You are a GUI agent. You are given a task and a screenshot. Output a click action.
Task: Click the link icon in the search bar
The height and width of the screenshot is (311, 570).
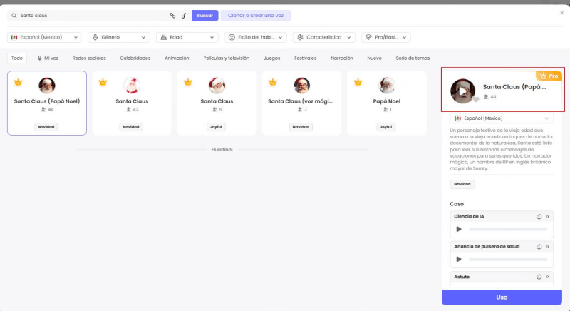click(x=172, y=15)
